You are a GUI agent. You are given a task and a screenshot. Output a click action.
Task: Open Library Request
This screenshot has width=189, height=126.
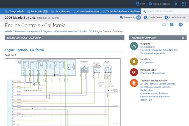61,11
